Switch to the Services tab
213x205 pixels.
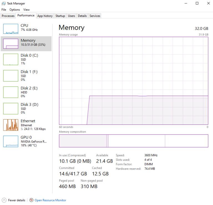pos(95,16)
